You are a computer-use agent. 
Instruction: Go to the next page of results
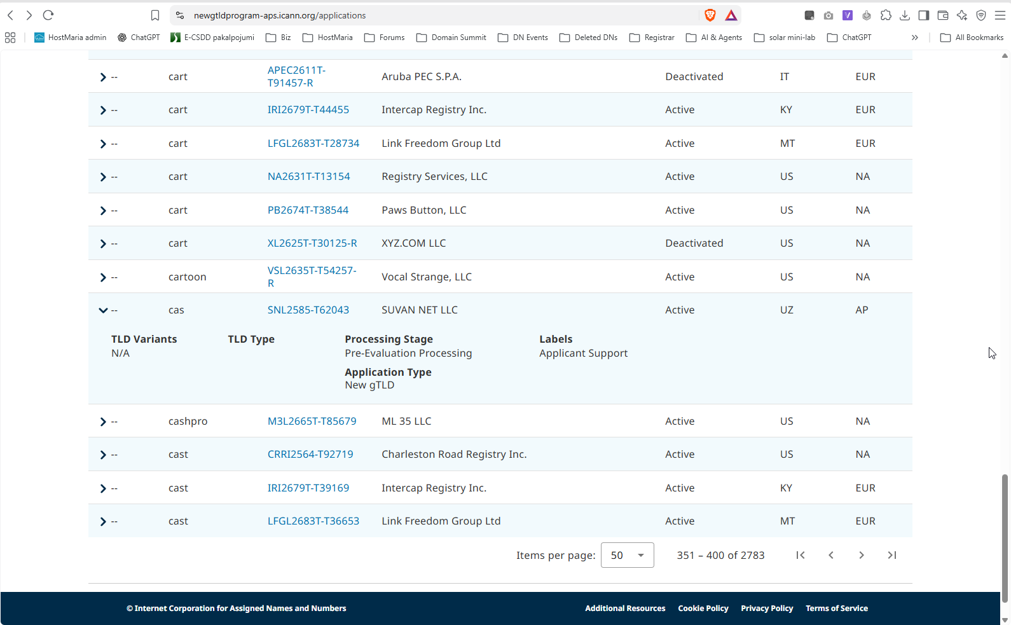coord(862,555)
